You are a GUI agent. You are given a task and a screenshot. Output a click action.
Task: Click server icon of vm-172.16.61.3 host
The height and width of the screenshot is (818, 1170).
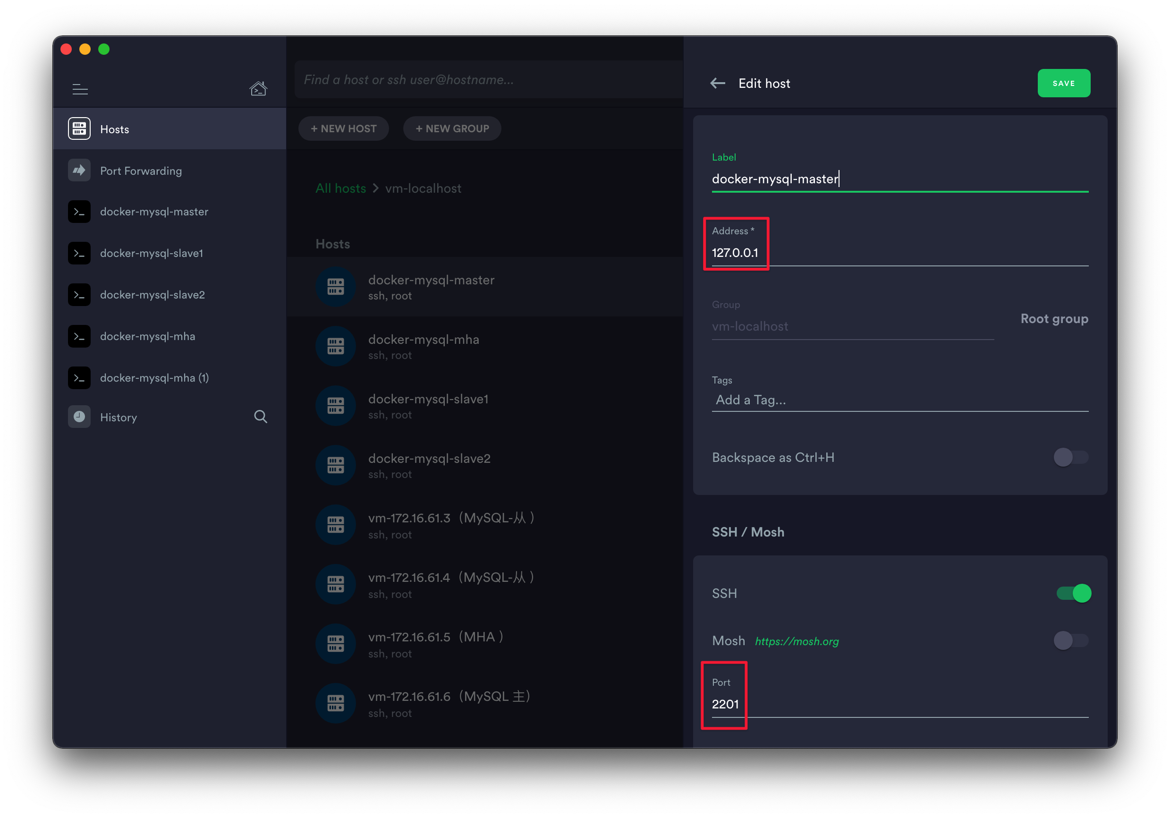pyautogui.click(x=335, y=525)
